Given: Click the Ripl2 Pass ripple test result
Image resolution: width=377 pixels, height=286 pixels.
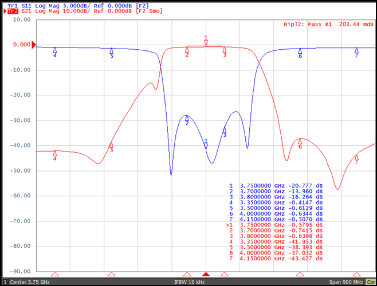Looking at the screenshot, I should (328, 25).
